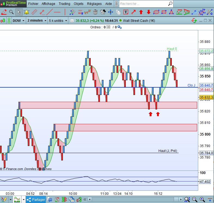Screen dimensions: 214x203
Task: Open the Affichage menu
Action: click(x=48, y=4)
